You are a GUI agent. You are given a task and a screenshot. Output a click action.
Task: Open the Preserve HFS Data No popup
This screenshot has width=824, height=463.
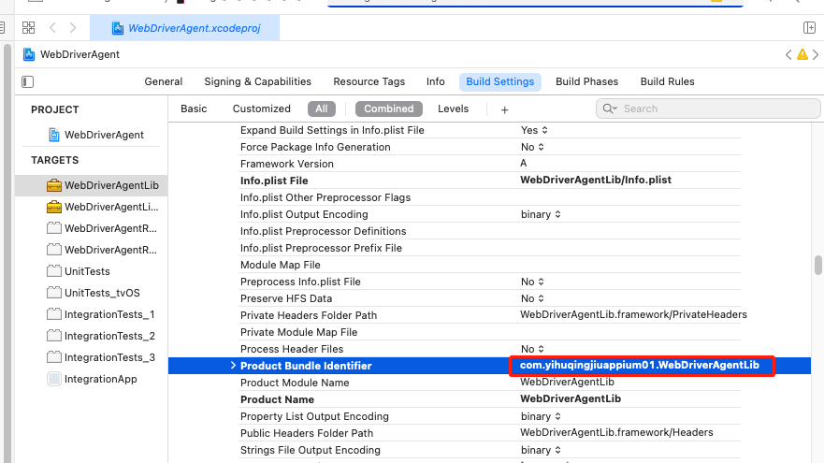532,298
